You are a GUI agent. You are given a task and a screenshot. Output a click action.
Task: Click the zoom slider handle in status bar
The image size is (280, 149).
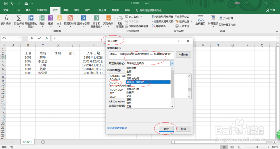coord(257,147)
